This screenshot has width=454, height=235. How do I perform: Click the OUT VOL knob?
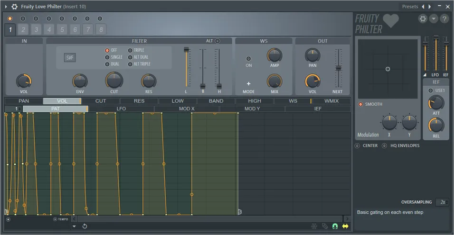point(312,81)
